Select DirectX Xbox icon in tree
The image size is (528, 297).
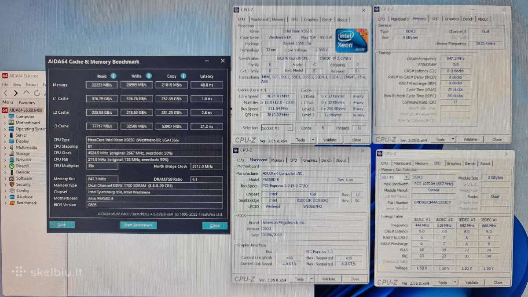[11, 166]
